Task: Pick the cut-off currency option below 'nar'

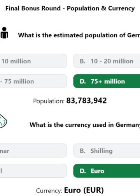Action: pos(33,171)
